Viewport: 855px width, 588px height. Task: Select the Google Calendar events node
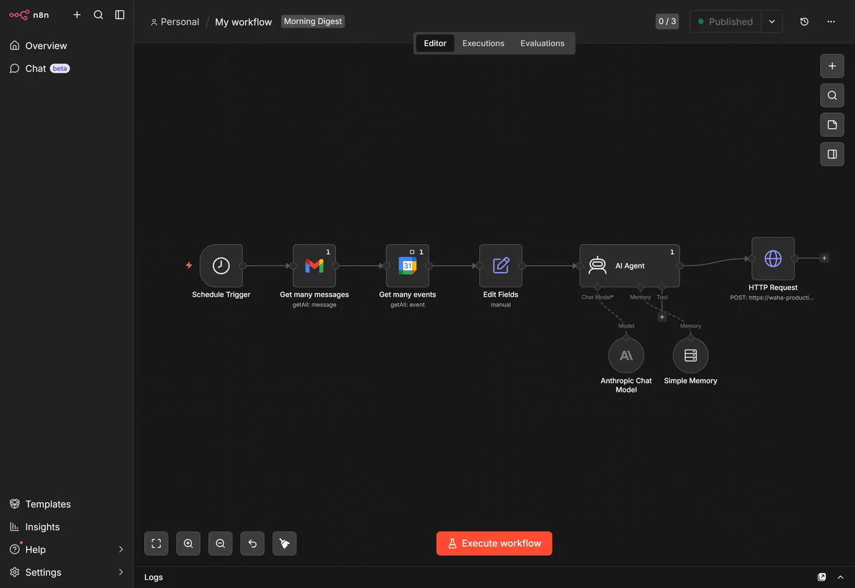pos(408,265)
